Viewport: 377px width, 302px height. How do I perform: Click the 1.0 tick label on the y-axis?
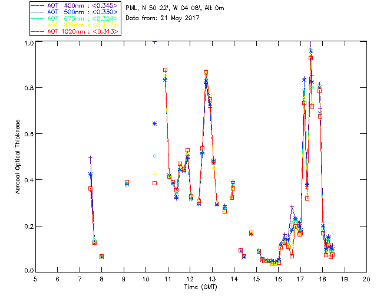point(28,43)
